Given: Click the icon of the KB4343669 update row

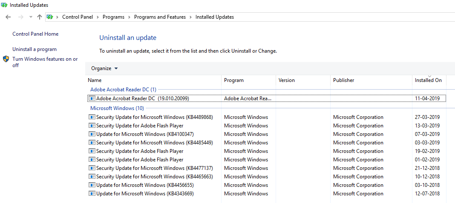Looking at the screenshot, I should point(92,194).
